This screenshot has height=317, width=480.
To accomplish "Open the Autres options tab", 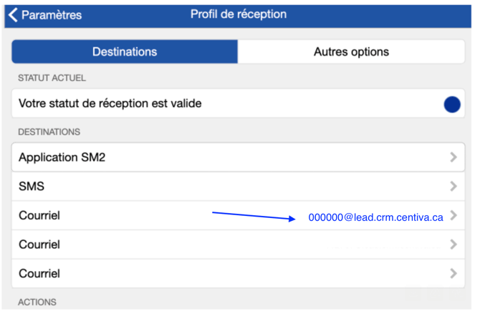I will click(351, 52).
